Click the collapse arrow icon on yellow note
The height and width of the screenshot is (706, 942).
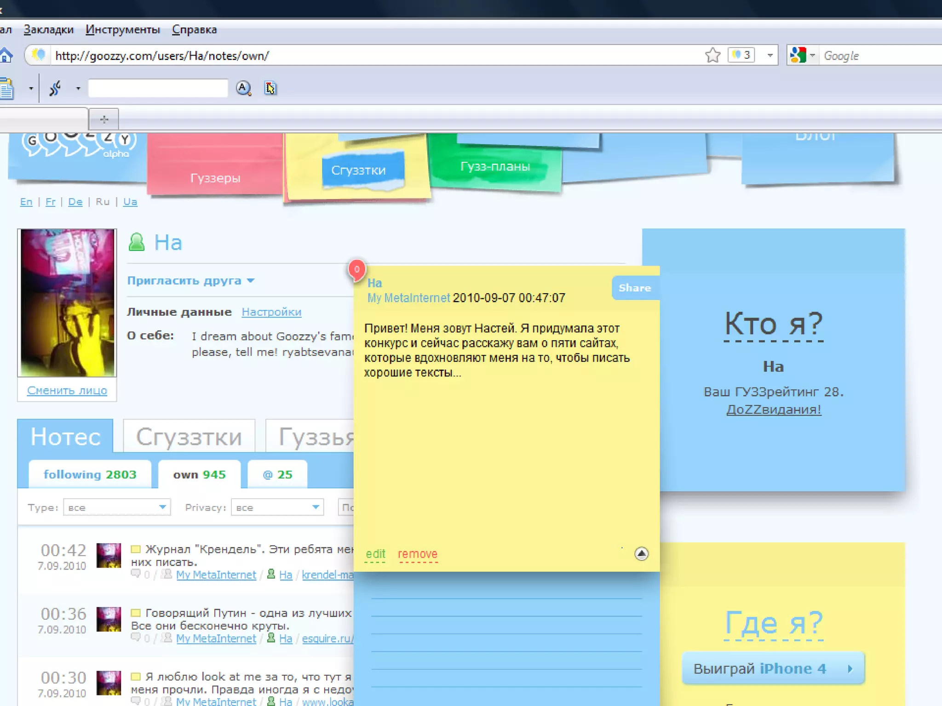pyautogui.click(x=641, y=553)
